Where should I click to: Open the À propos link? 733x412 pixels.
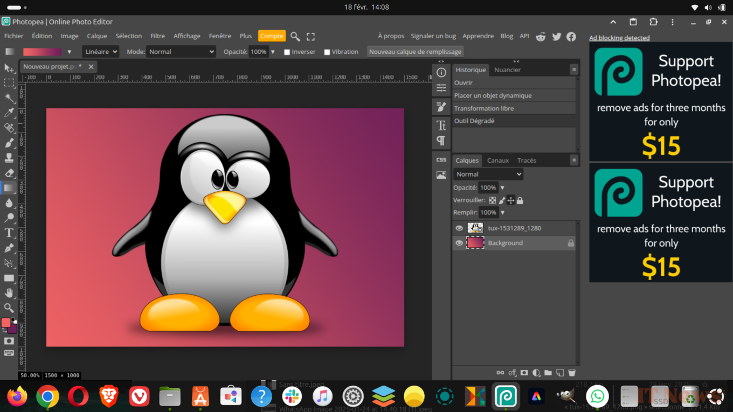pos(391,36)
